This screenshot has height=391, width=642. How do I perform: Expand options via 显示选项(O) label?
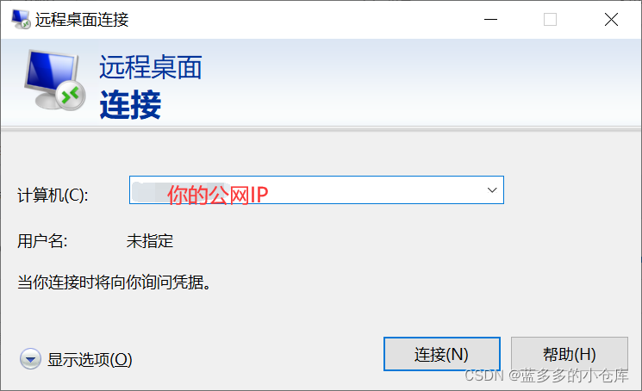pos(90,359)
